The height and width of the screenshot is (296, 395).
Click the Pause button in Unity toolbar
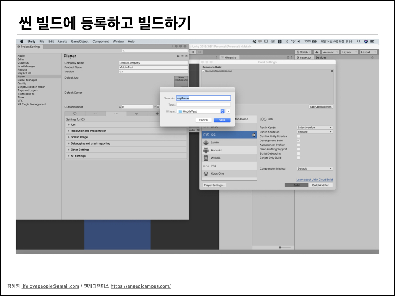click(193, 52)
